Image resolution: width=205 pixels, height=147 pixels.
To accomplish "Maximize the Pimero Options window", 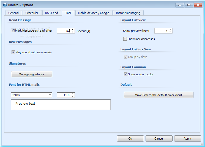I will (189, 5).
